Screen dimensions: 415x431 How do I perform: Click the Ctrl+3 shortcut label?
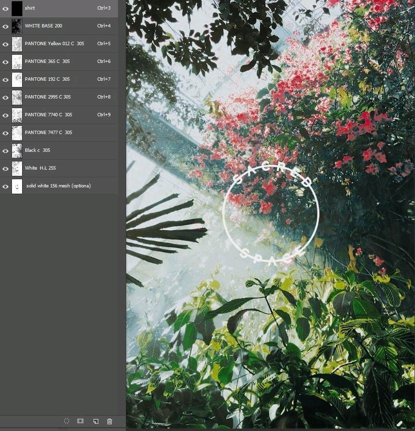[x=104, y=8]
